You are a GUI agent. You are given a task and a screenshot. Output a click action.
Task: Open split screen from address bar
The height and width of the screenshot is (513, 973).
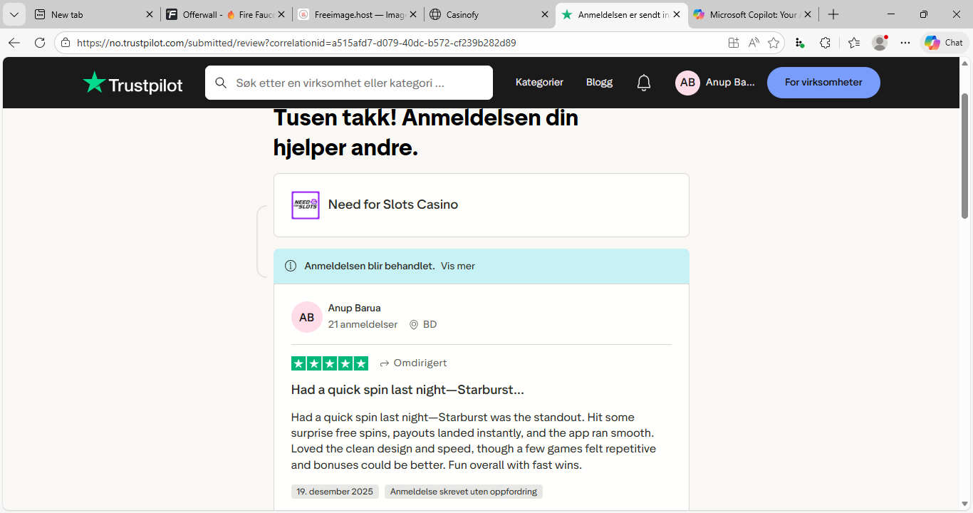734,43
